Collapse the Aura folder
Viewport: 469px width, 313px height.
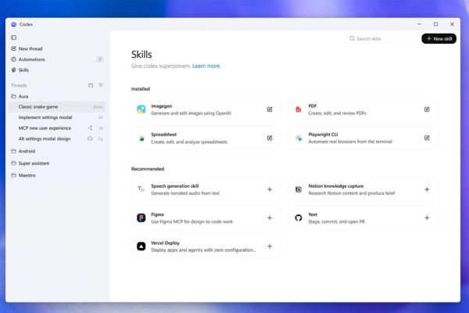[23, 96]
